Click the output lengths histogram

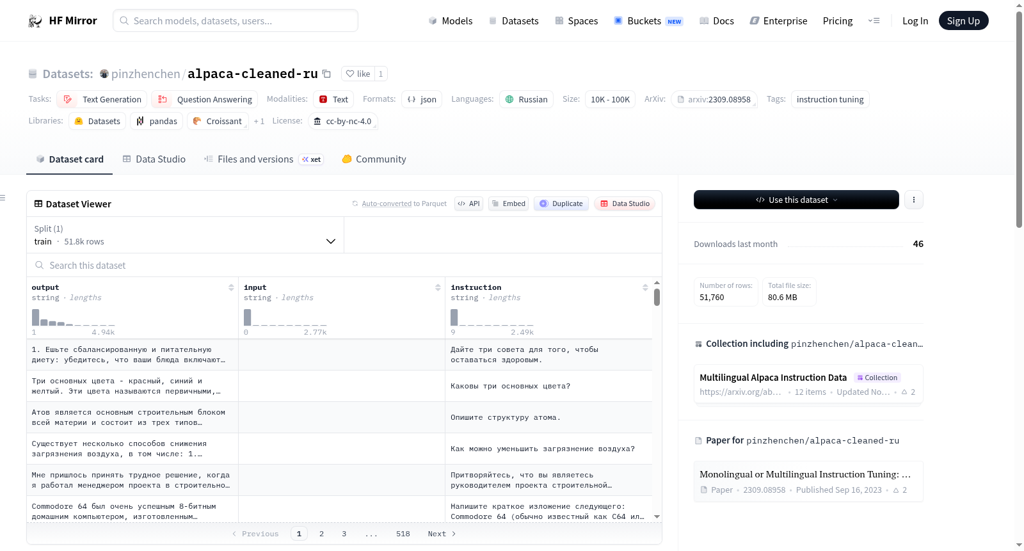[74, 317]
